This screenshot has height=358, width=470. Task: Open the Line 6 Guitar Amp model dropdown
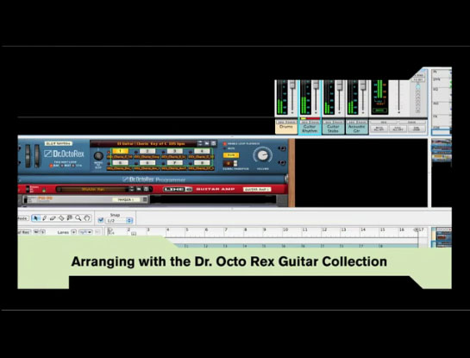tap(257, 190)
